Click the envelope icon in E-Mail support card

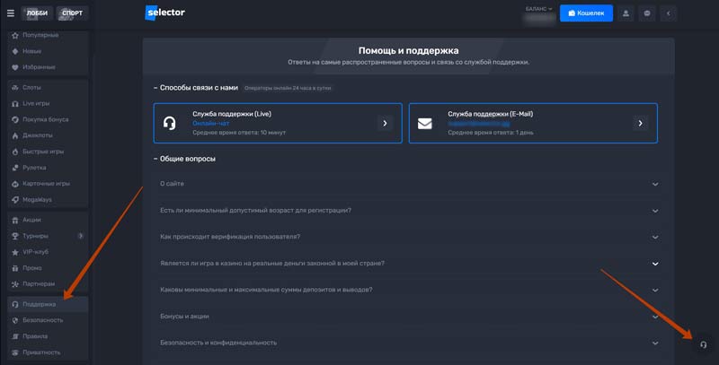coord(424,124)
